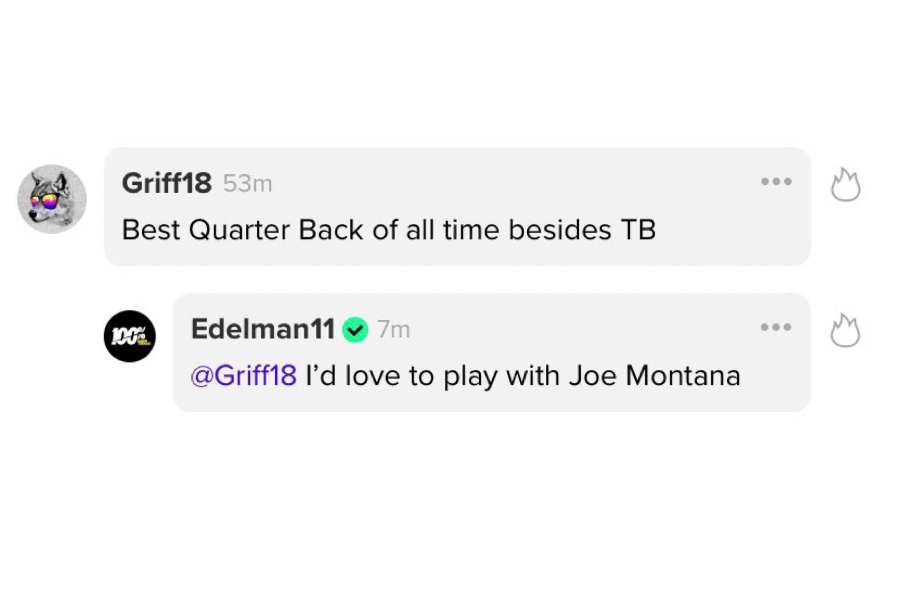Image resolution: width=897 pixels, height=600 pixels.
Task: Open the Griff18 username on the first comment
Action: coord(166,183)
